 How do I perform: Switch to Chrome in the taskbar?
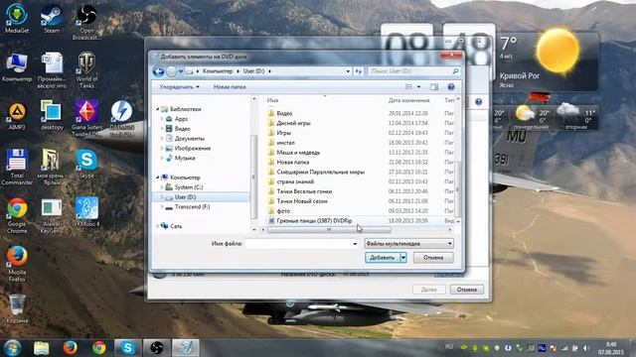(98, 348)
